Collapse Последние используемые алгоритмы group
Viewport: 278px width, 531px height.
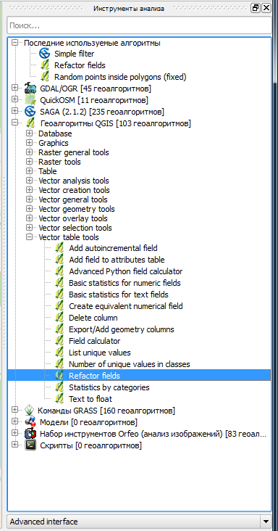point(14,43)
